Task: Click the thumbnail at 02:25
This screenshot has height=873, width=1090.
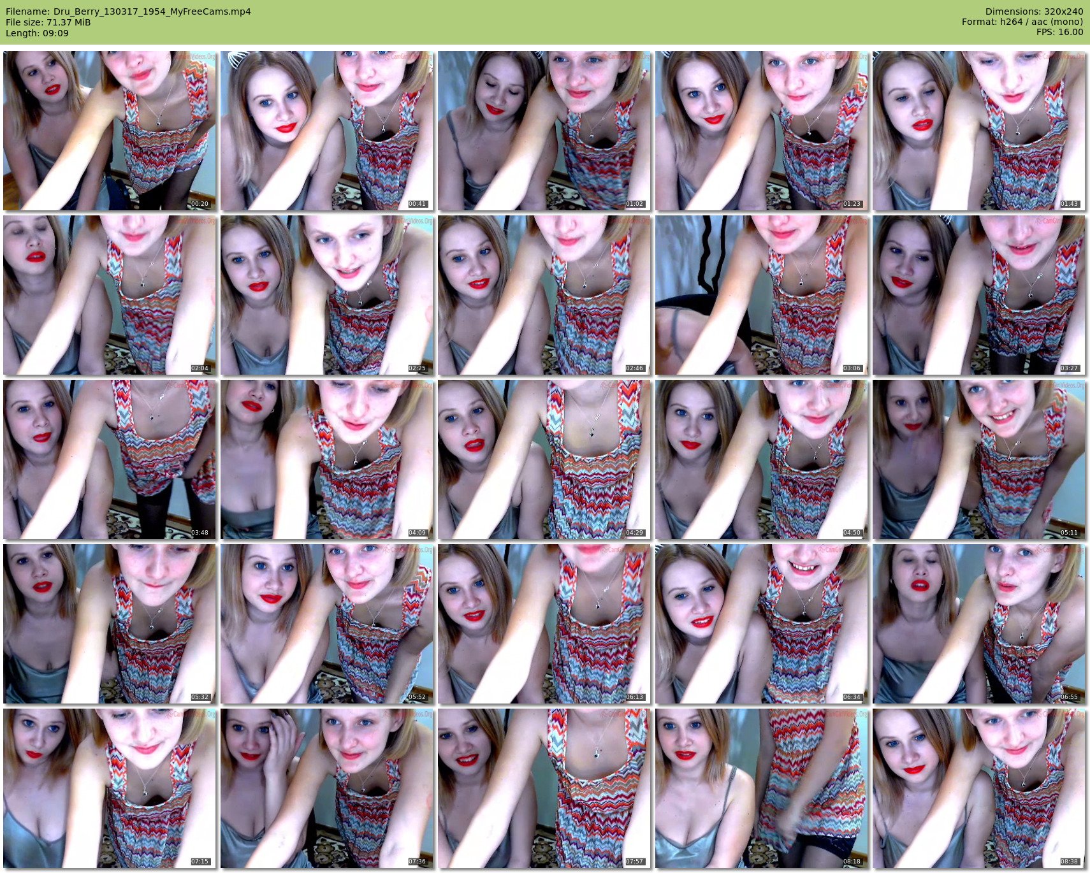Action: pos(326,295)
